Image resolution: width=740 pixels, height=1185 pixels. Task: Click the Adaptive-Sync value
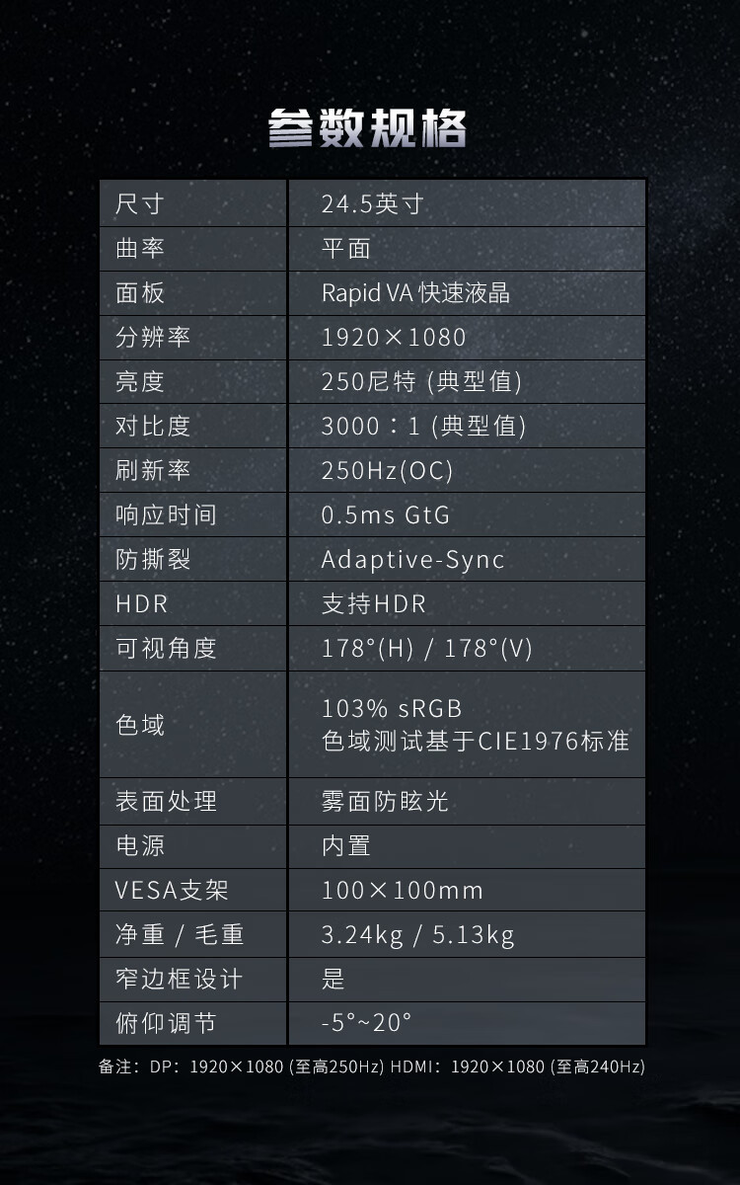tap(412, 560)
